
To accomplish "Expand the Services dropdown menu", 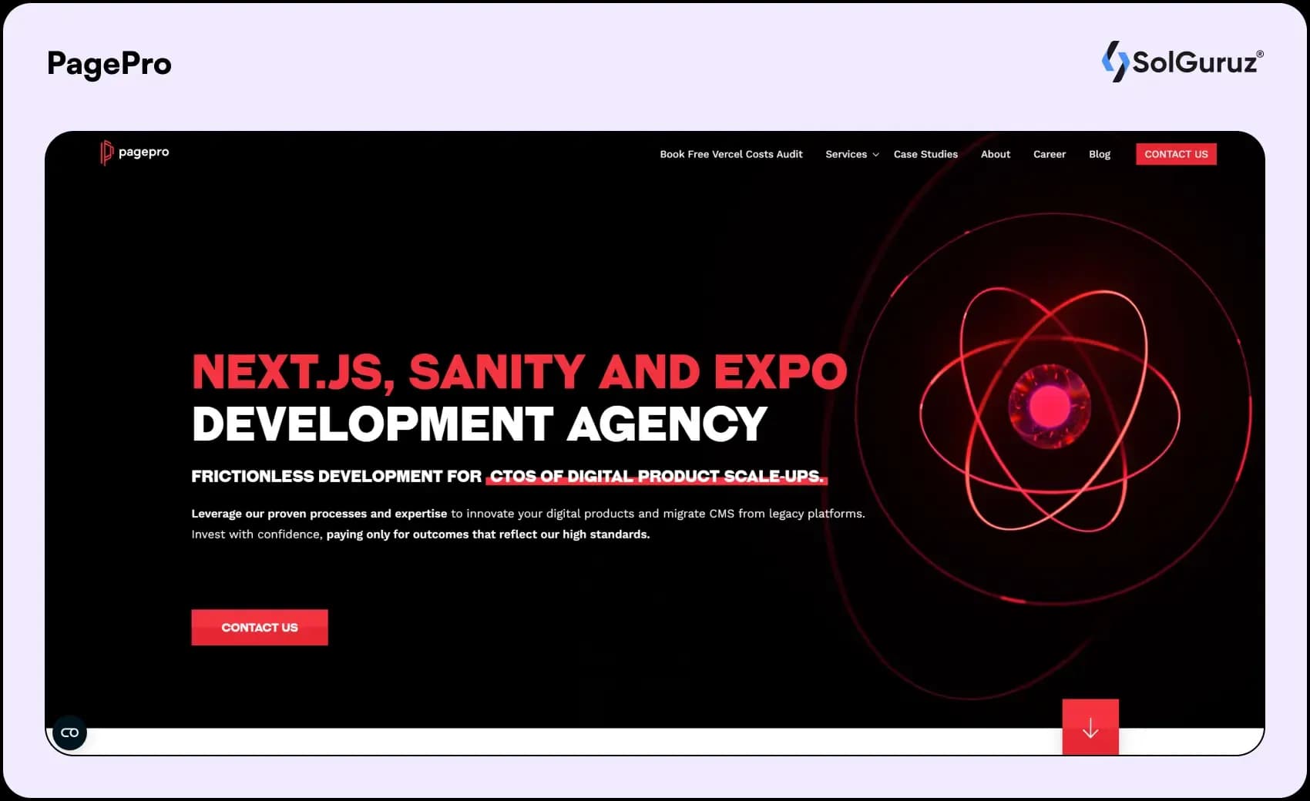I will click(851, 154).
